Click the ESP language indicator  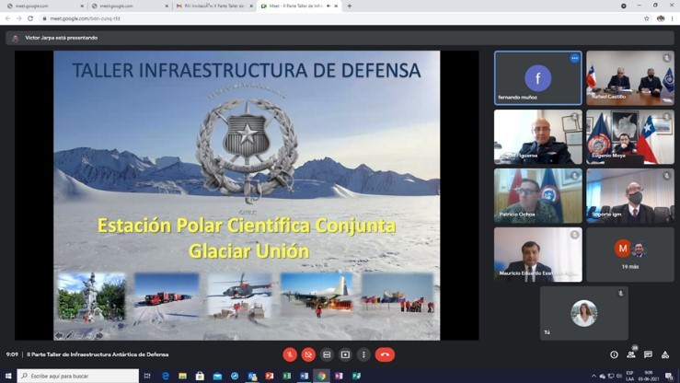630,376
